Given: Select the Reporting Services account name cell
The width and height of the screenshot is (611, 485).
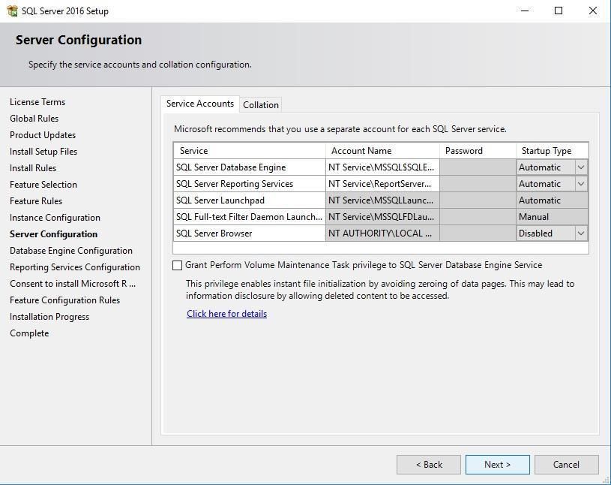Looking at the screenshot, I should [382, 184].
